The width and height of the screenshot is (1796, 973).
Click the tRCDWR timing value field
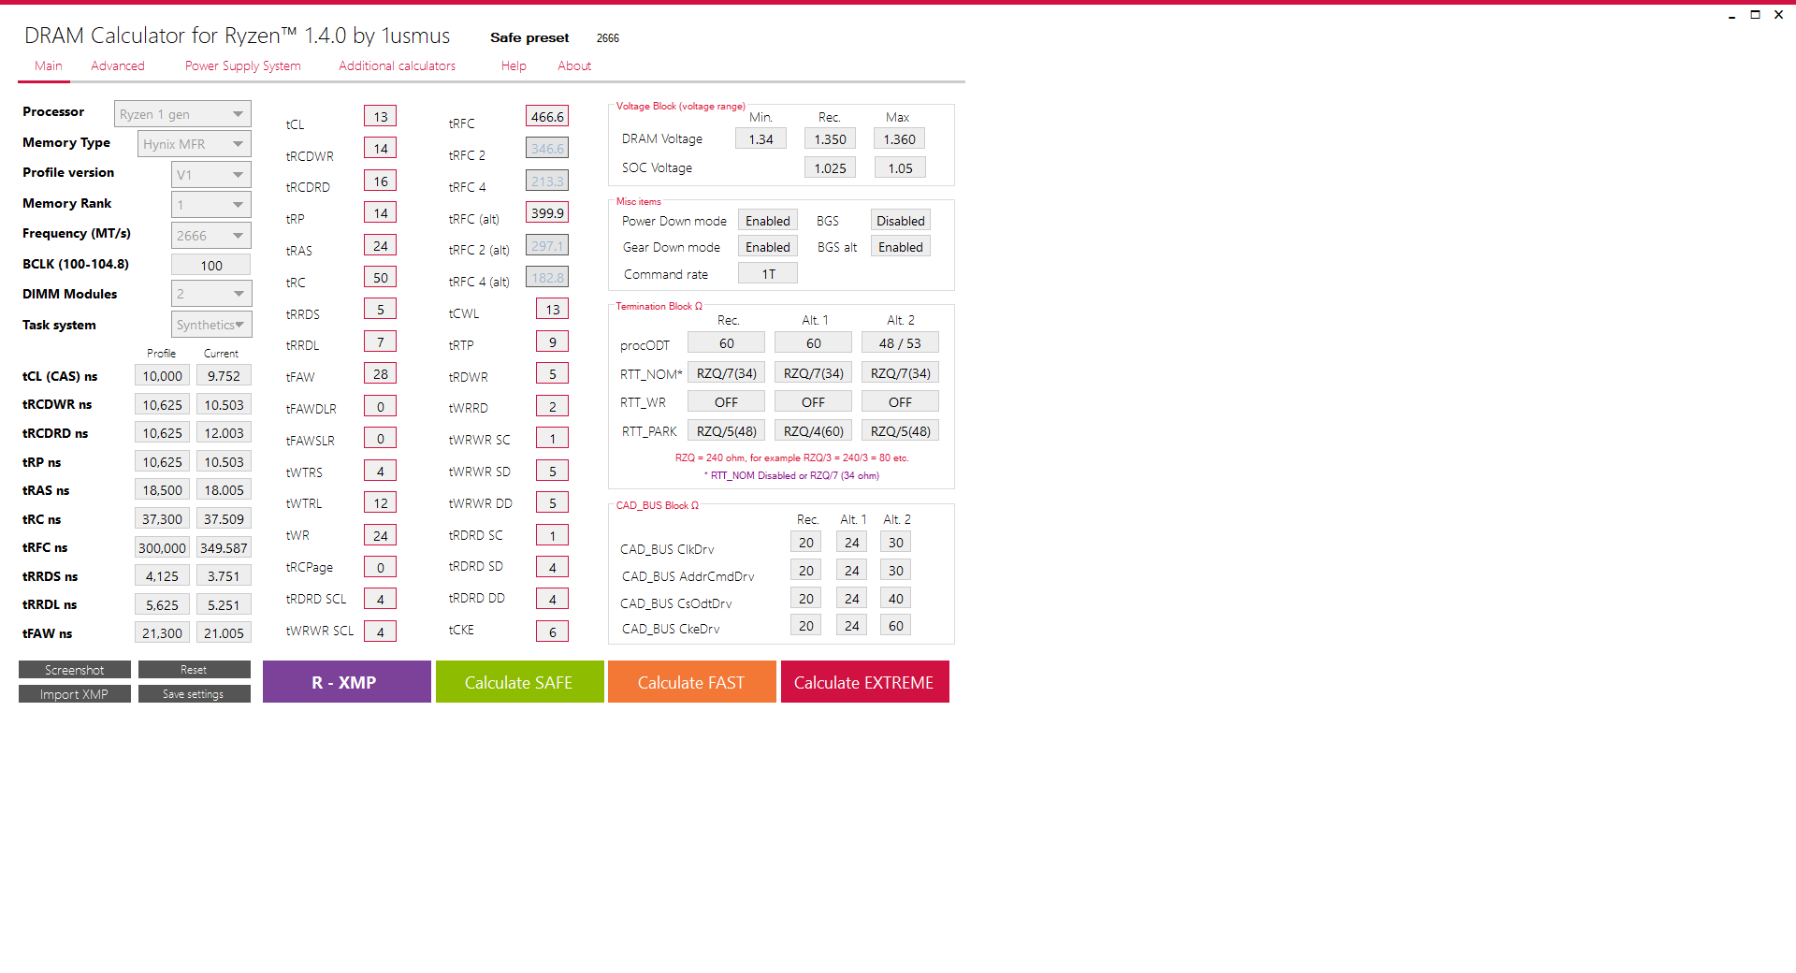(x=380, y=149)
